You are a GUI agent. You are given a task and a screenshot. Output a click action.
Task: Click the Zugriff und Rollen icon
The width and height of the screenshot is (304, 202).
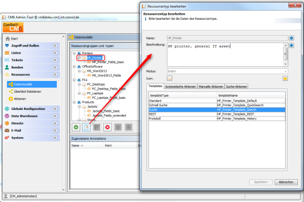(7, 46)
